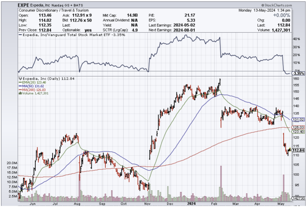The width and height of the screenshot is (307, 207).
Task: Select Next Earnings date 2024-08-01
Action: (184, 30)
